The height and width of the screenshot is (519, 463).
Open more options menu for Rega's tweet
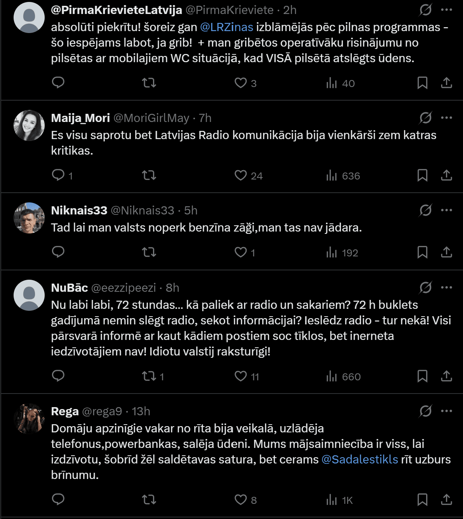[x=446, y=411]
